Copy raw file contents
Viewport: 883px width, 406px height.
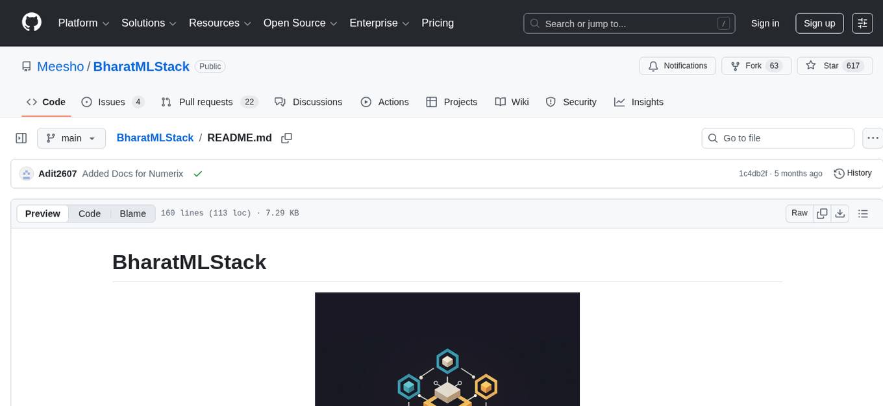point(822,213)
